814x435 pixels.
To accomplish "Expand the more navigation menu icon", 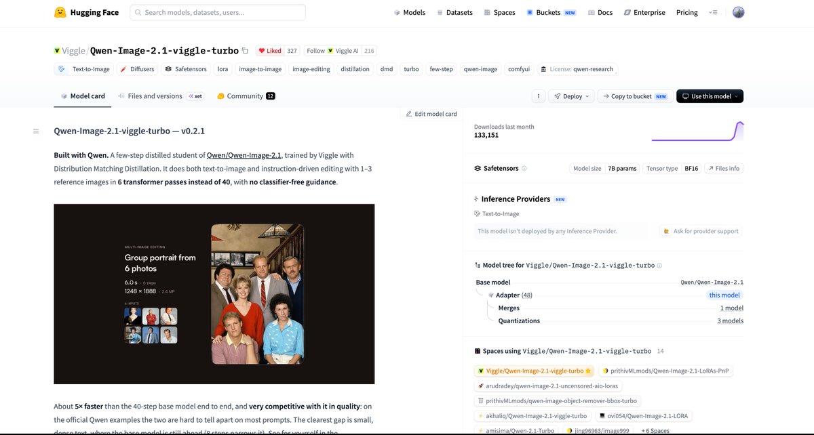I will (713, 12).
